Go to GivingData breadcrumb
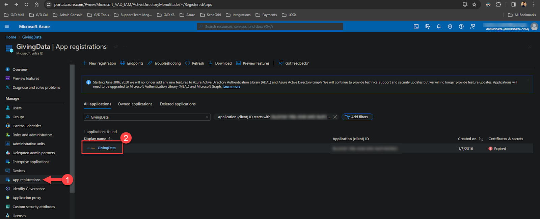The image size is (540, 219). pyautogui.click(x=32, y=37)
